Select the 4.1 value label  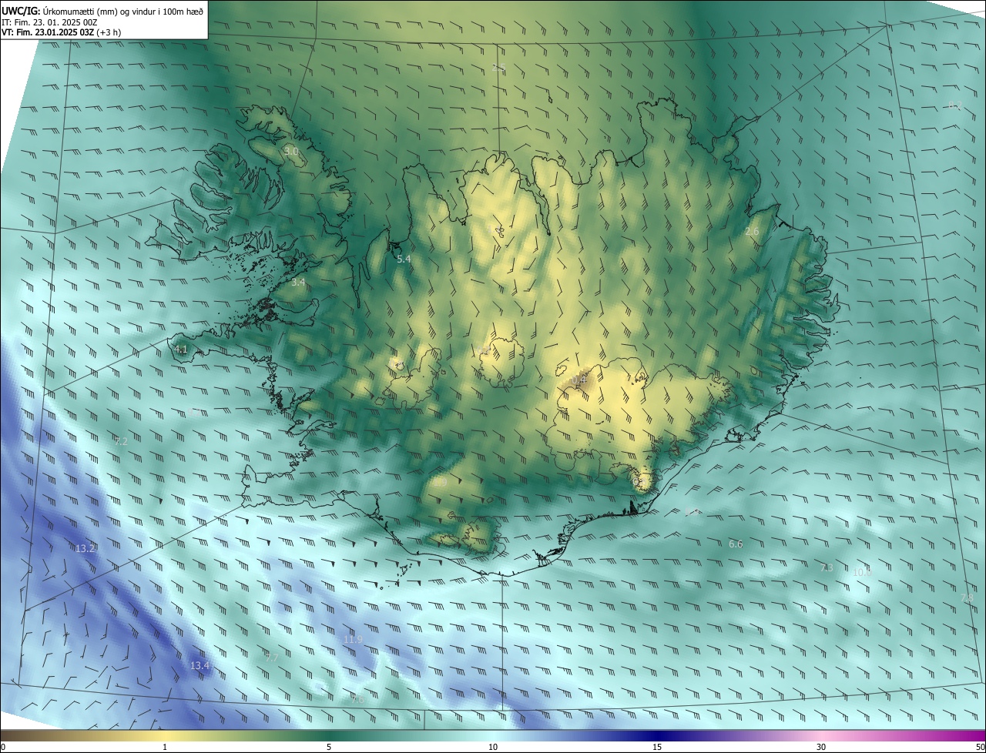coord(181,350)
